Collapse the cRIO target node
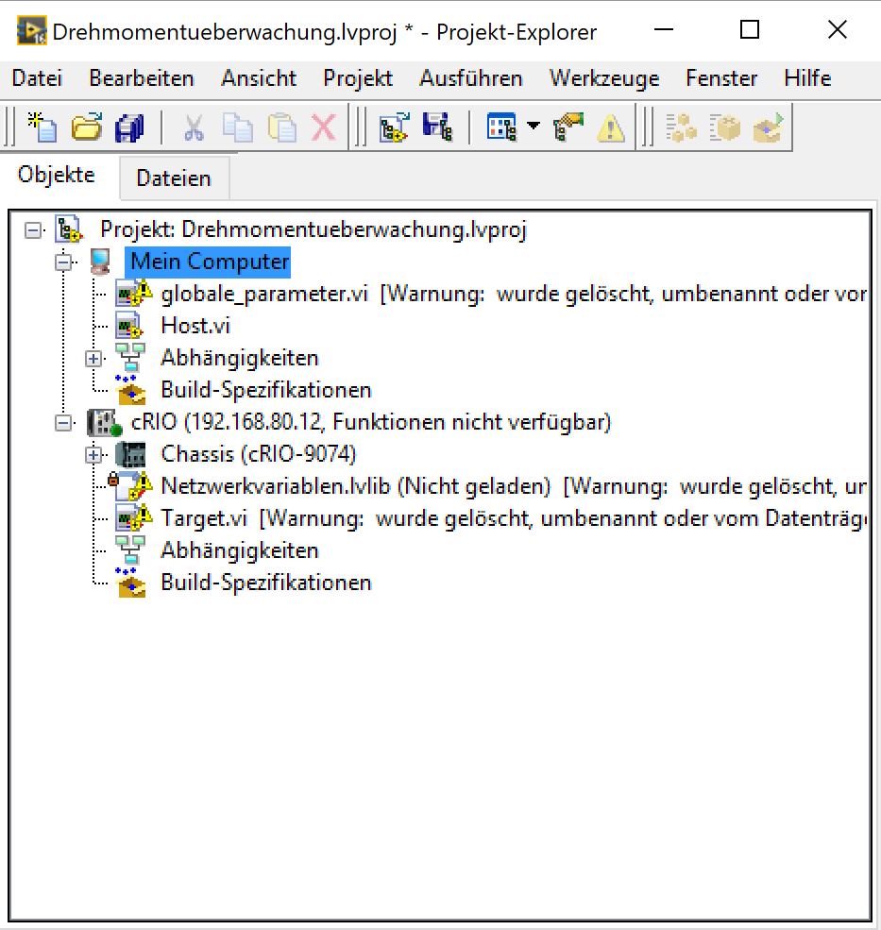Image resolution: width=881 pixels, height=930 pixels. 63,423
